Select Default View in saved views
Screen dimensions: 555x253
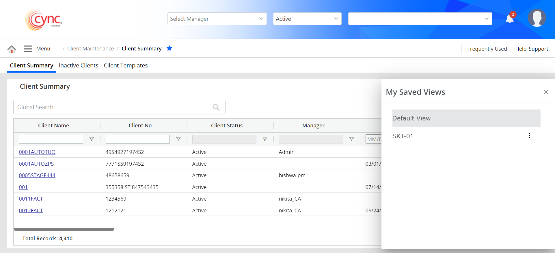(466, 118)
